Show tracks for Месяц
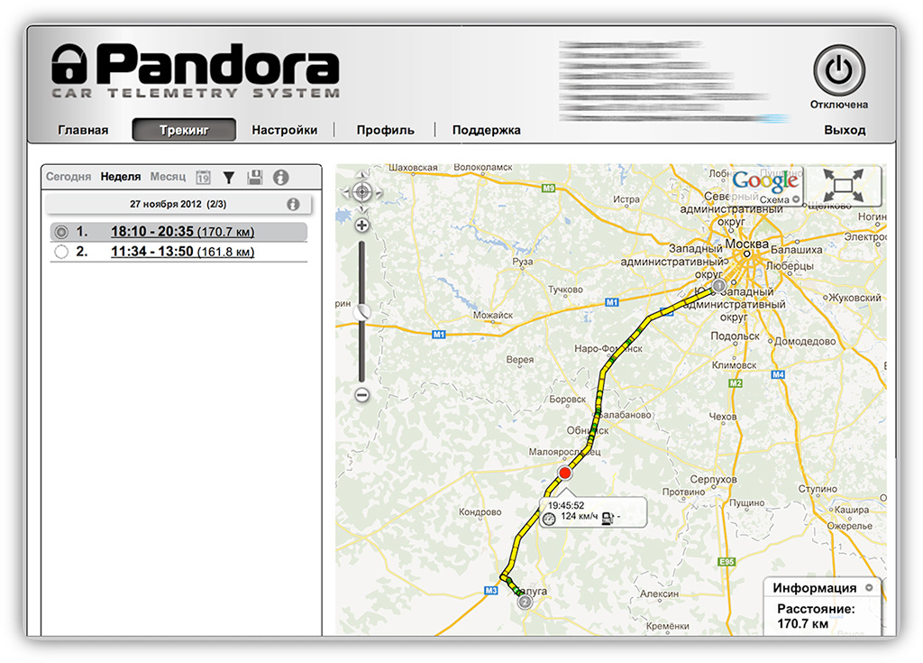 pos(168,176)
